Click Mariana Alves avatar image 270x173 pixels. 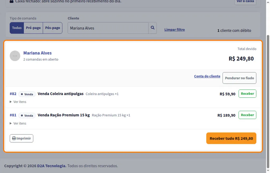click(15, 56)
